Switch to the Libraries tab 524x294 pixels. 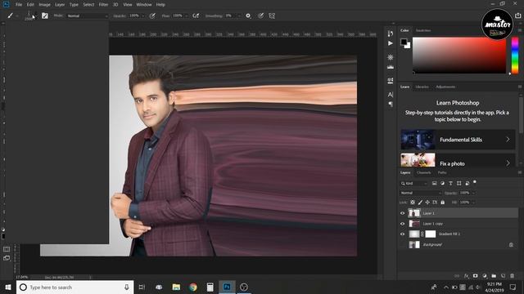[x=422, y=87]
